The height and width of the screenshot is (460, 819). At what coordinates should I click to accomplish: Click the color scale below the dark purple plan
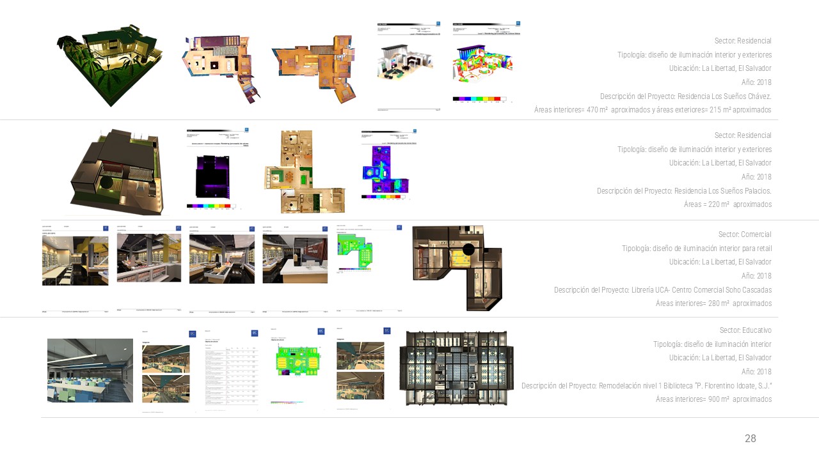click(211, 206)
